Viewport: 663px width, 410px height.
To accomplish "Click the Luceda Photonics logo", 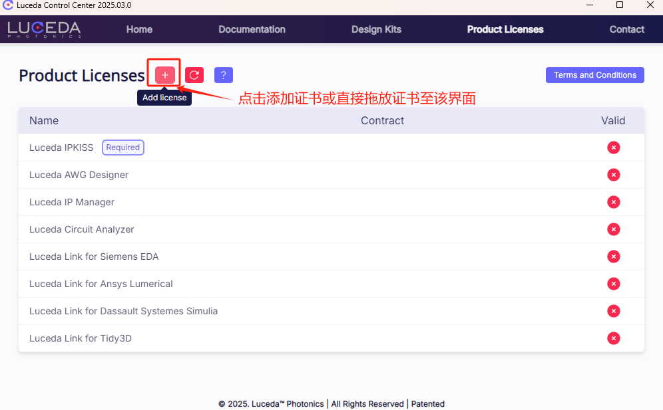I will click(44, 29).
